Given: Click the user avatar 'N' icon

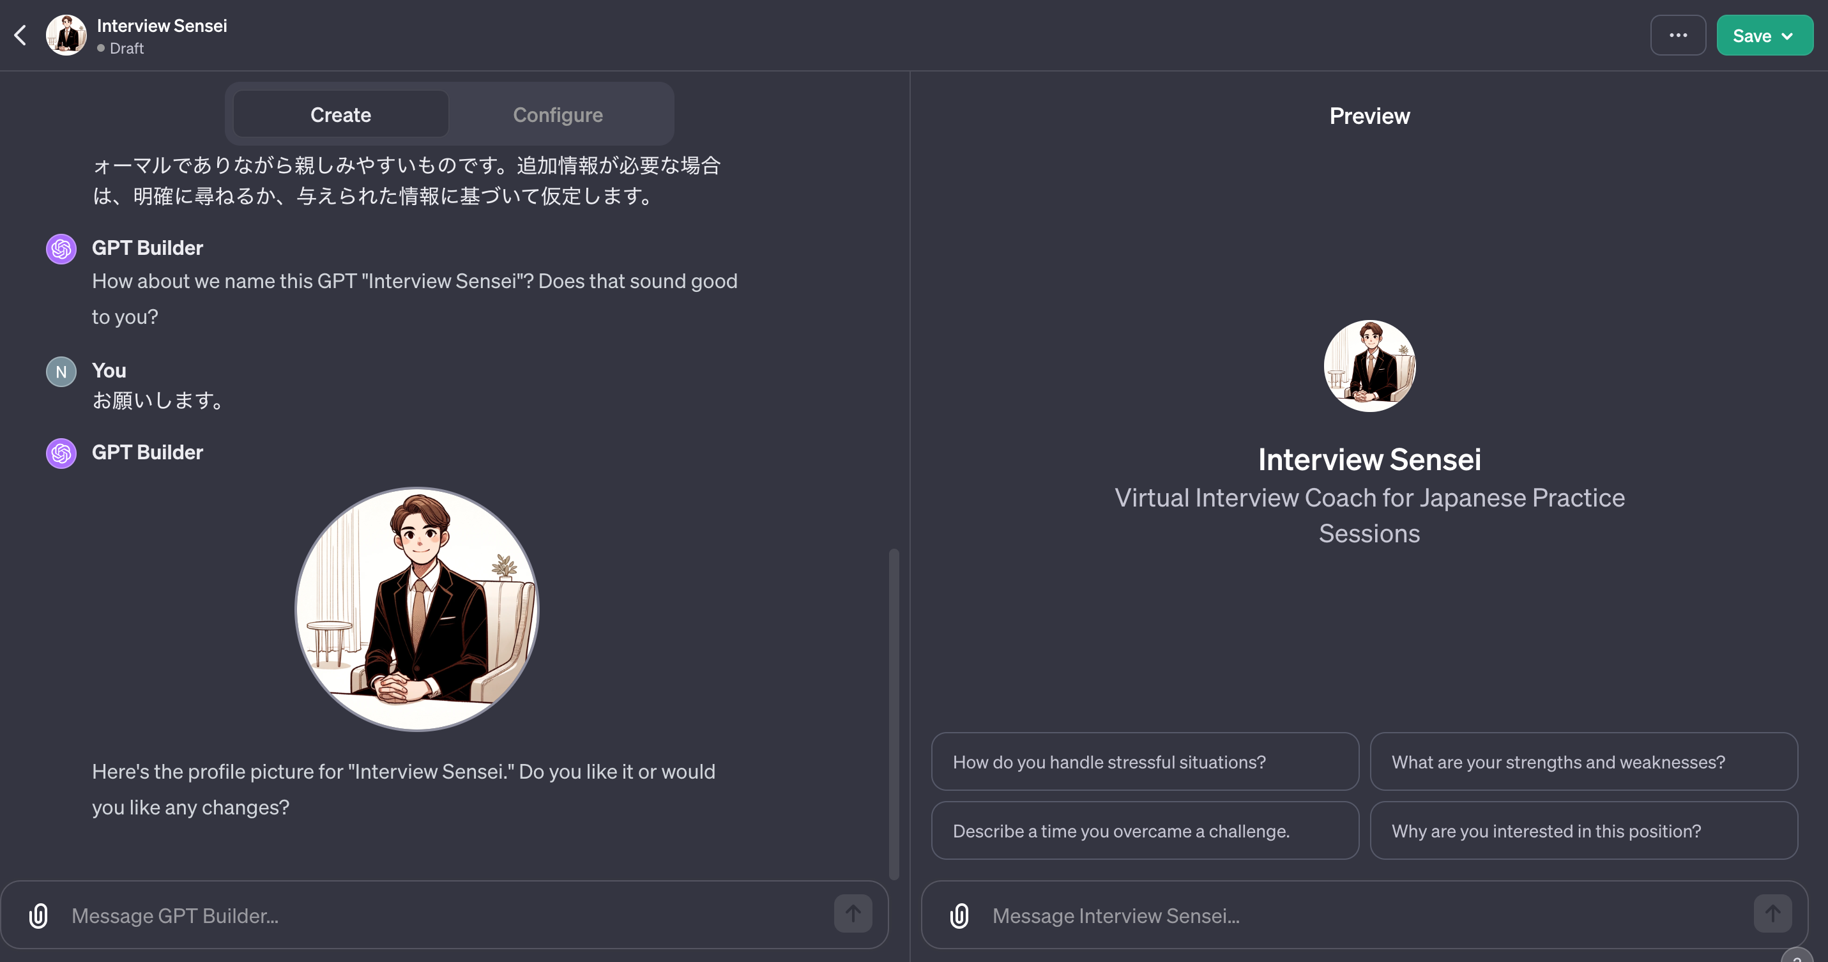Looking at the screenshot, I should coord(61,372).
